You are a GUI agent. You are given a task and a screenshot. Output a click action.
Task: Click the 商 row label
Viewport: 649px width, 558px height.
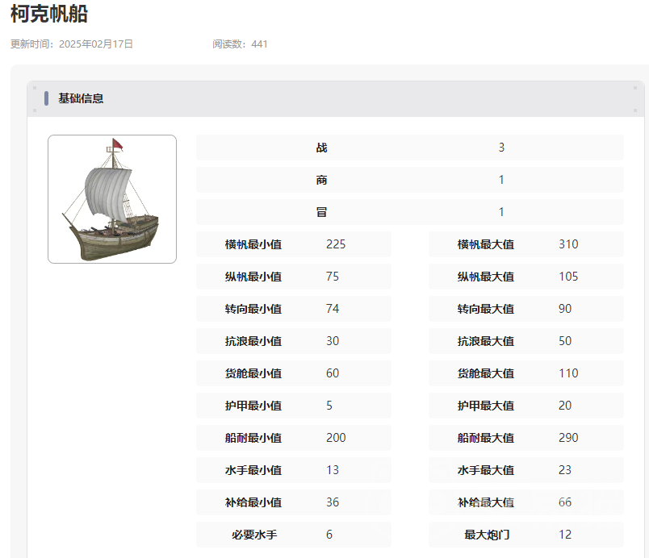pos(322,180)
